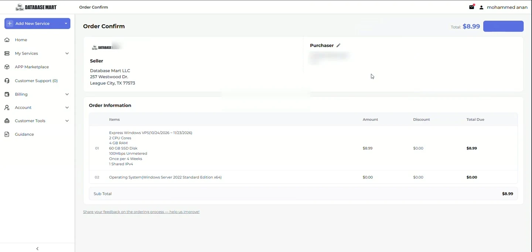Open the mail notifications icon
The height and width of the screenshot is (252, 532).
coord(472,7)
